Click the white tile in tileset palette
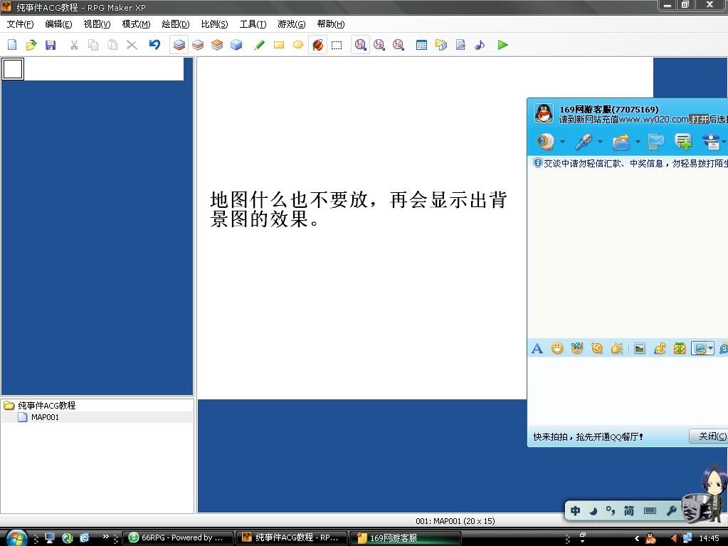 (13, 69)
